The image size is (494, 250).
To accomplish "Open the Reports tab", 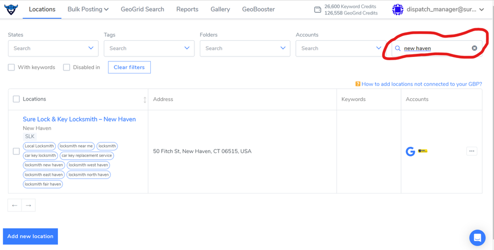I will [x=187, y=9].
